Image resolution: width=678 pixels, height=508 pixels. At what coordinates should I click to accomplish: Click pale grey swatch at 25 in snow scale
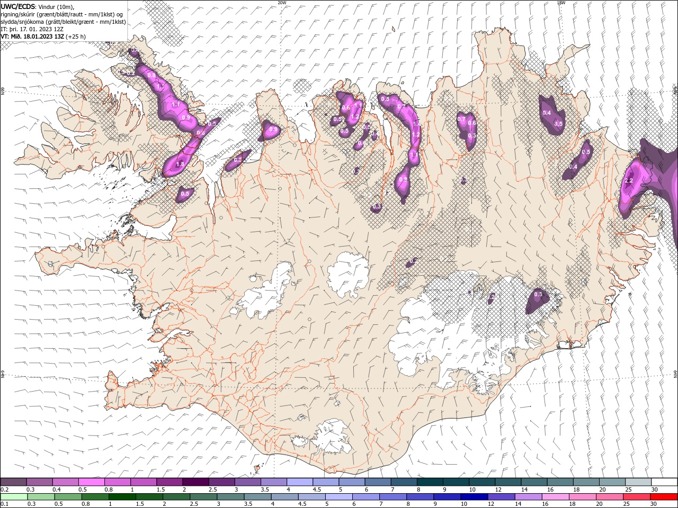(x=638, y=482)
